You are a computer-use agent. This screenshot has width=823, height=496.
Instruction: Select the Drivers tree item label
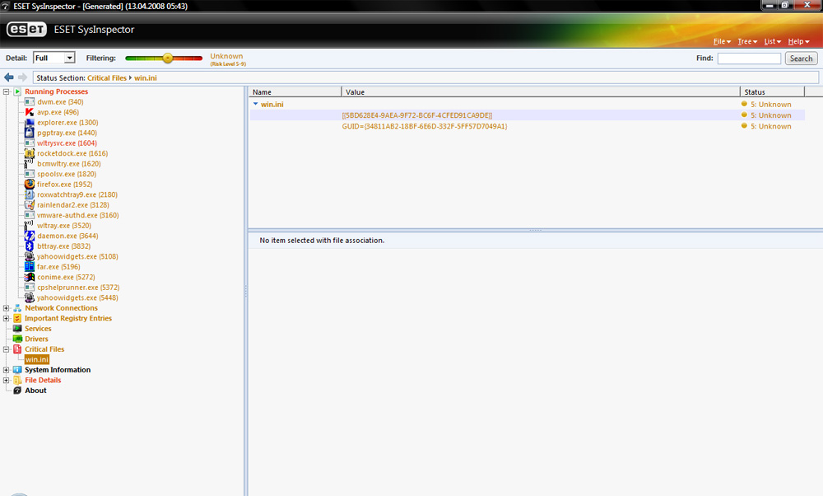coord(36,339)
